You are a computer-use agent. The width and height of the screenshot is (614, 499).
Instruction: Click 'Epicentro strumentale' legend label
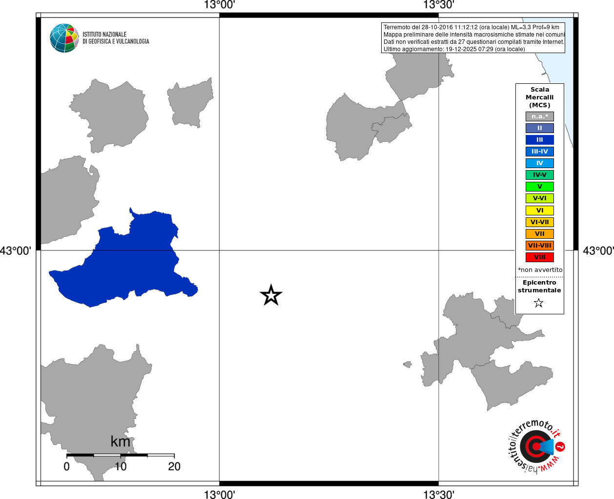(x=539, y=287)
